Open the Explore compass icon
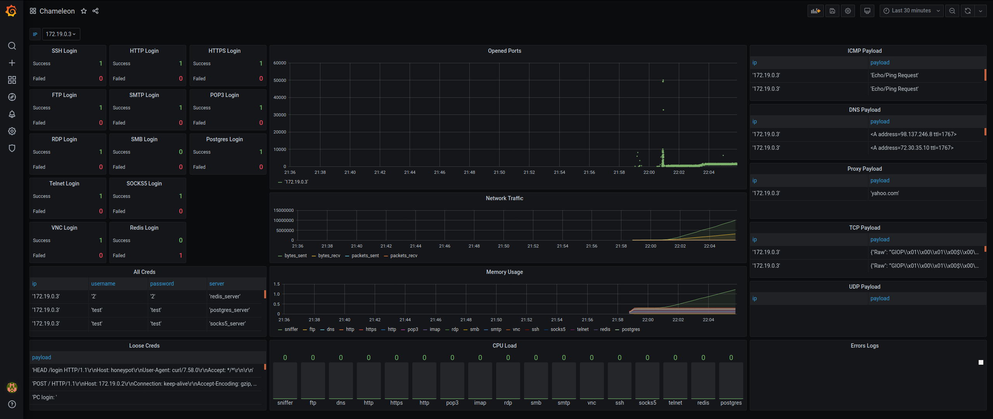This screenshot has height=419, width=993. [x=12, y=97]
